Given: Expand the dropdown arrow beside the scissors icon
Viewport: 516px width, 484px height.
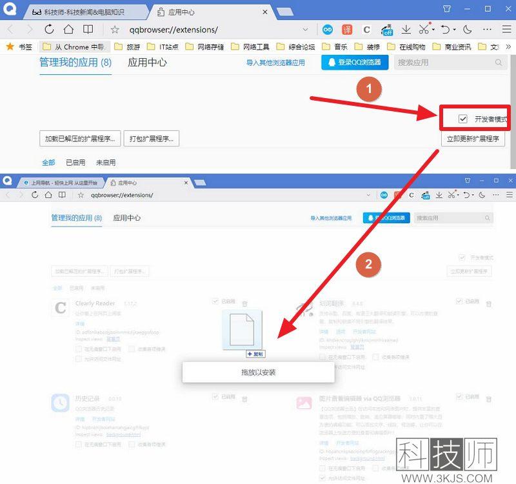Looking at the screenshot, I should coord(433,30).
